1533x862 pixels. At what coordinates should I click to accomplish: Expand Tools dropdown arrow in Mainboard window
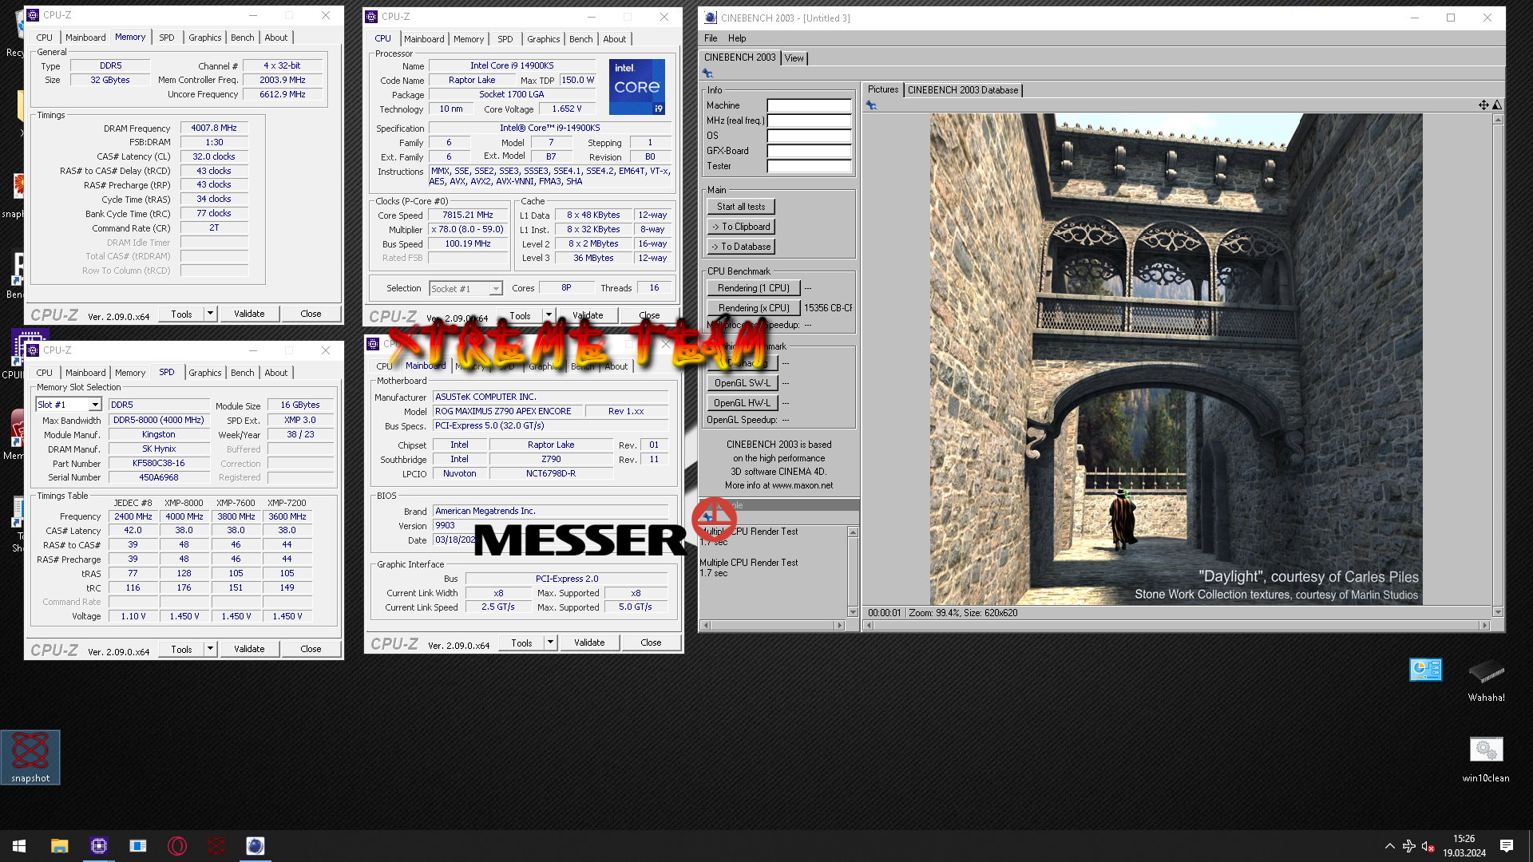[x=550, y=643]
